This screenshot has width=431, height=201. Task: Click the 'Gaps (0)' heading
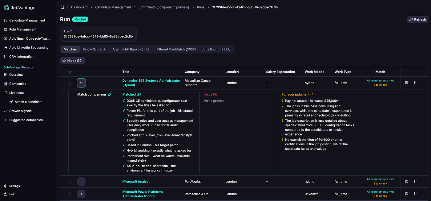(211, 94)
